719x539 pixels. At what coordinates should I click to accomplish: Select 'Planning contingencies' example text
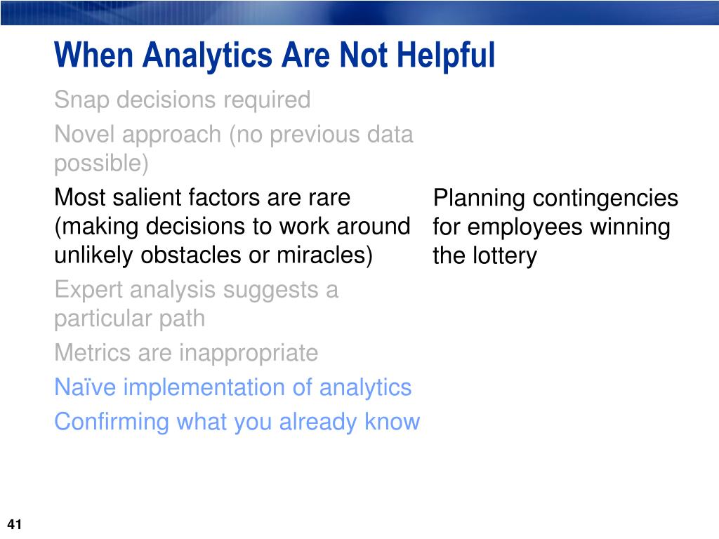coord(556,199)
